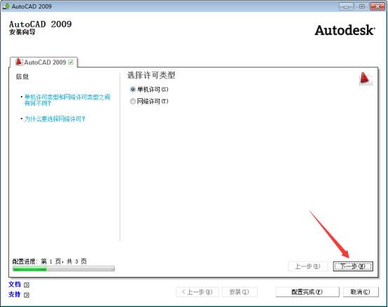Image resolution: width=388 pixels, height=307 pixels.
Task: Open the 文档 documentation link
Action: click(x=15, y=285)
